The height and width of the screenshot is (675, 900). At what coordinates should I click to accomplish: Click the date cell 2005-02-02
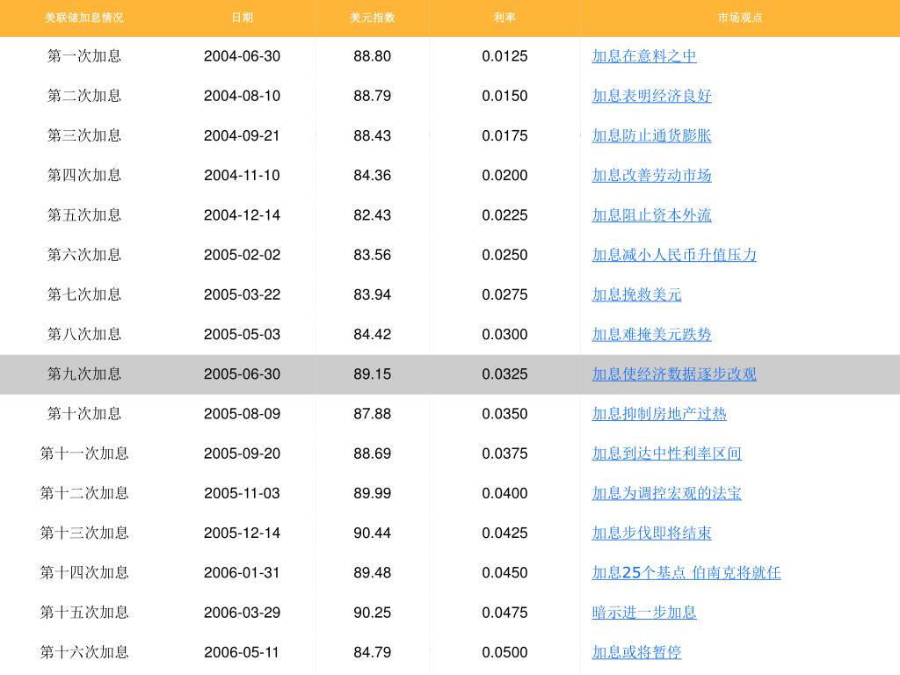pos(243,255)
